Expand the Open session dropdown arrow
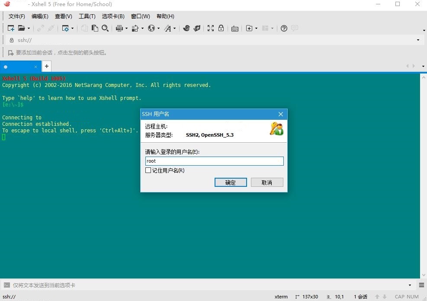This screenshot has height=301, width=427. point(29,28)
